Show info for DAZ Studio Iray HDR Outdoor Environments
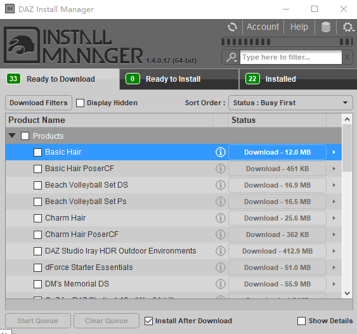Image resolution: width=357 pixels, height=334 pixels. coord(221,251)
